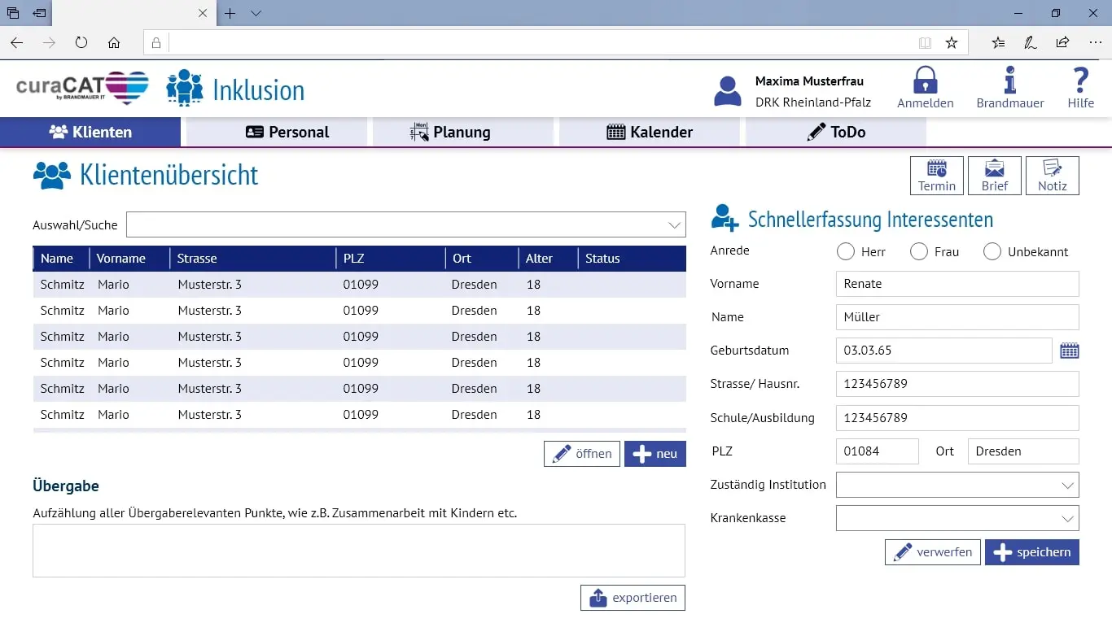Open new browser tab plus
The width and height of the screenshot is (1112, 623).
click(230, 13)
